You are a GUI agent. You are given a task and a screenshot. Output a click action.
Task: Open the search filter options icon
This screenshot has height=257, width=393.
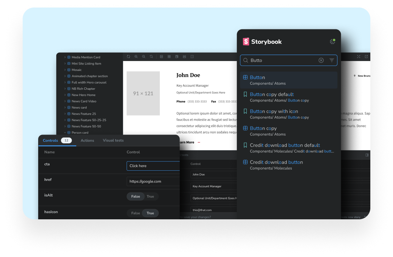point(332,60)
